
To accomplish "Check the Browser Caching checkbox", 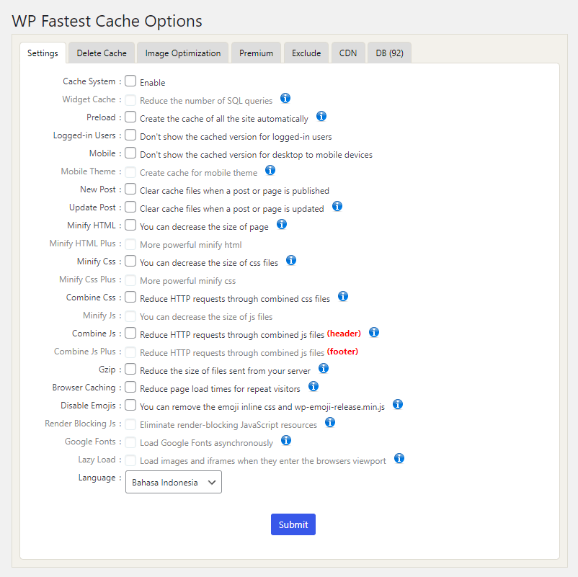I will pyautogui.click(x=130, y=388).
